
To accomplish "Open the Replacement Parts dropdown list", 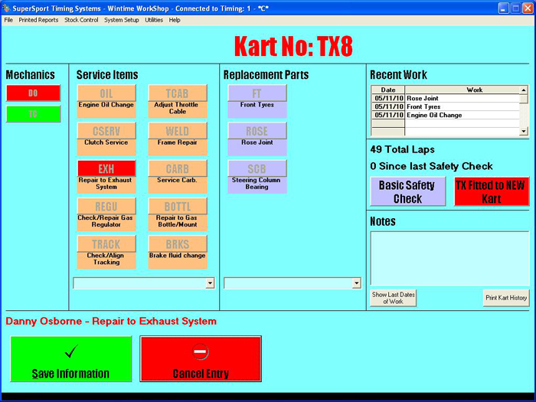I will click(357, 283).
